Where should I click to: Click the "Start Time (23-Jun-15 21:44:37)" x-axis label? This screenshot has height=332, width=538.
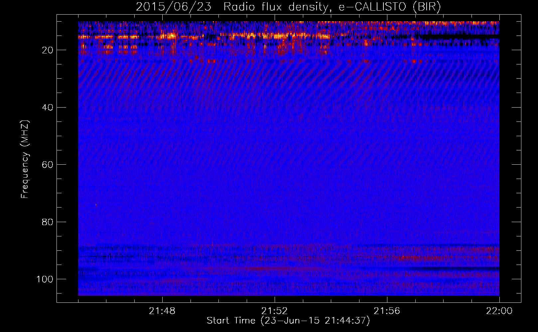(288, 321)
